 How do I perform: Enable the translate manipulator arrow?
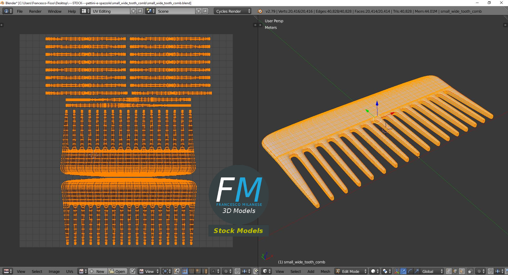(403, 271)
